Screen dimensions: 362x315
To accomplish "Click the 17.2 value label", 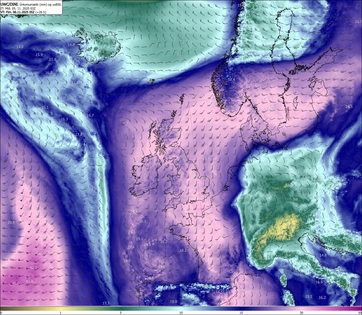I will tap(79, 134).
